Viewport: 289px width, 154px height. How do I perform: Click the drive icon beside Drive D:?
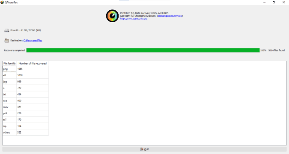[6, 30]
